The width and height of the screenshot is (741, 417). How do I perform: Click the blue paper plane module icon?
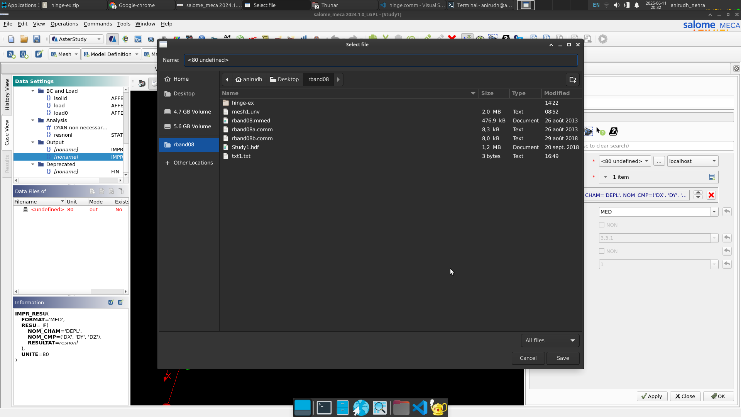tap(138, 39)
